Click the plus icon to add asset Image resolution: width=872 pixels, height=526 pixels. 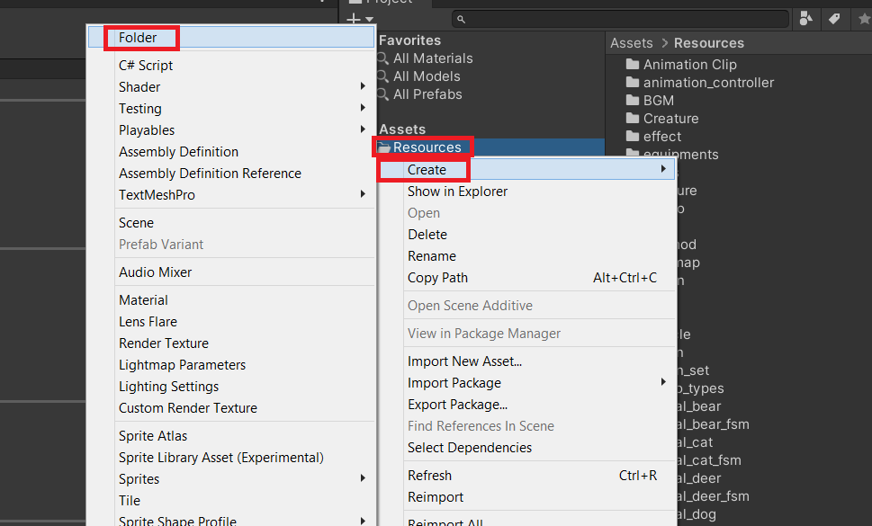point(354,20)
